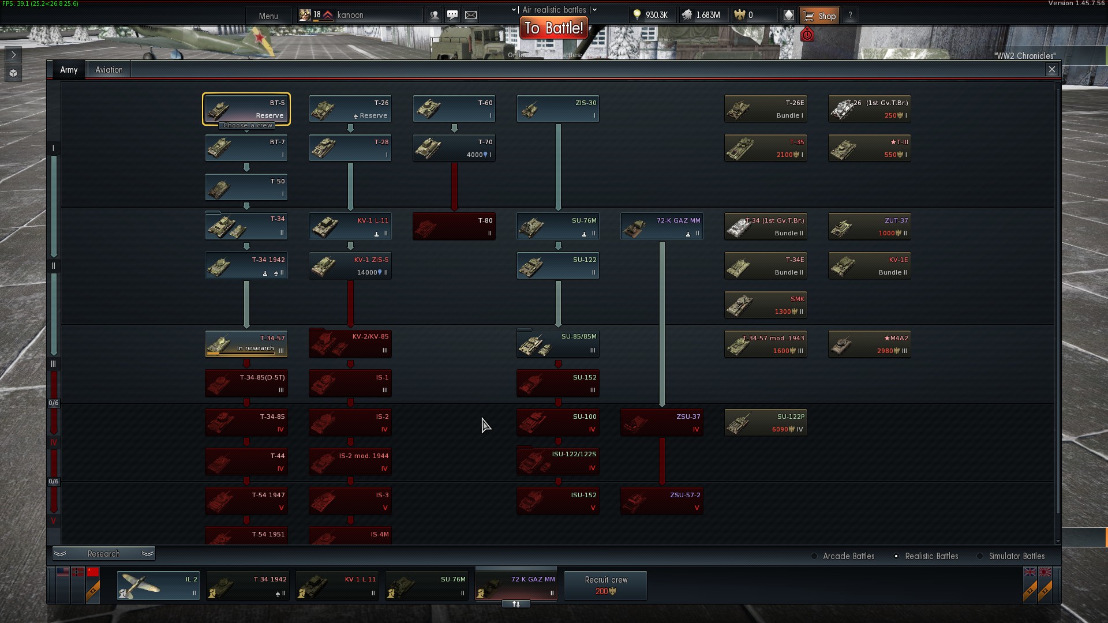Select the USA flag nation icon

(63, 572)
